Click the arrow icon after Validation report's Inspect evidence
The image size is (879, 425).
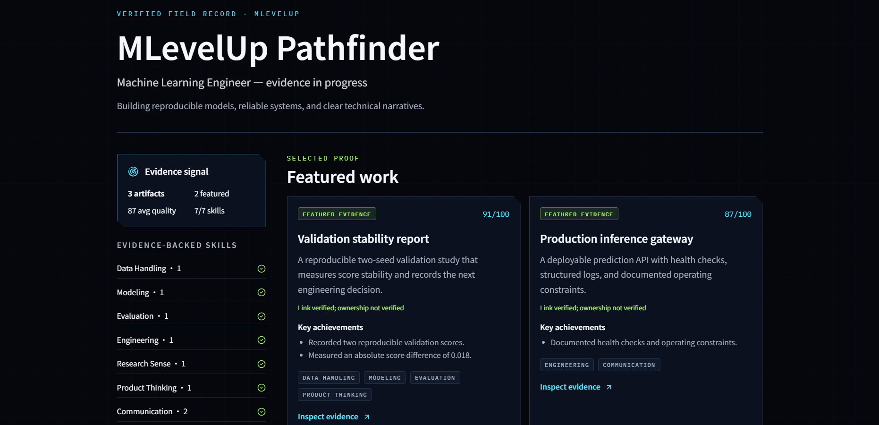[367, 417]
